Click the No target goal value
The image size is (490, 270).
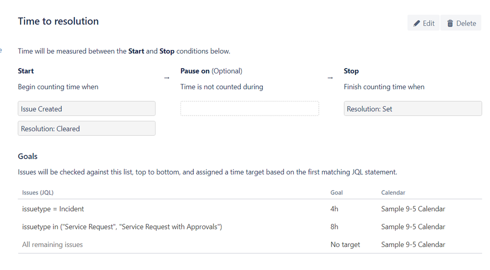(x=345, y=245)
